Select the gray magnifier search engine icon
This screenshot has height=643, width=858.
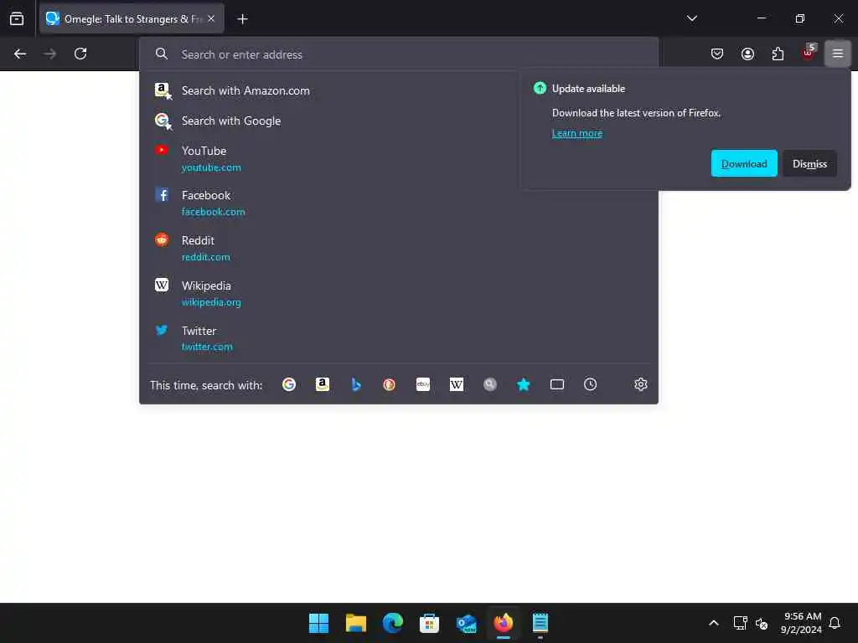tap(489, 384)
